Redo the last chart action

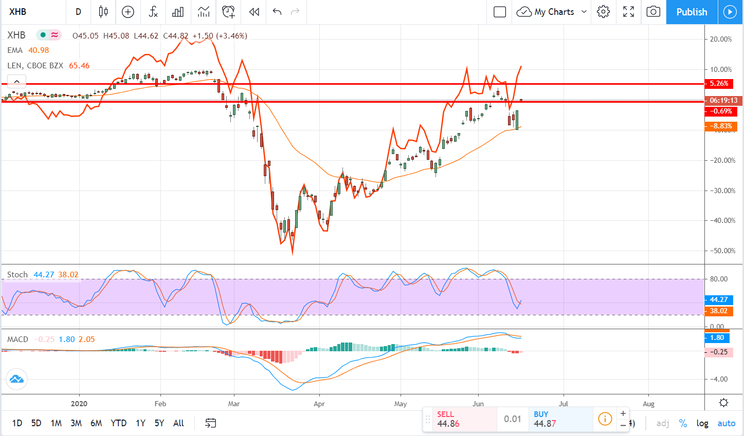click(x=295, y=12)
